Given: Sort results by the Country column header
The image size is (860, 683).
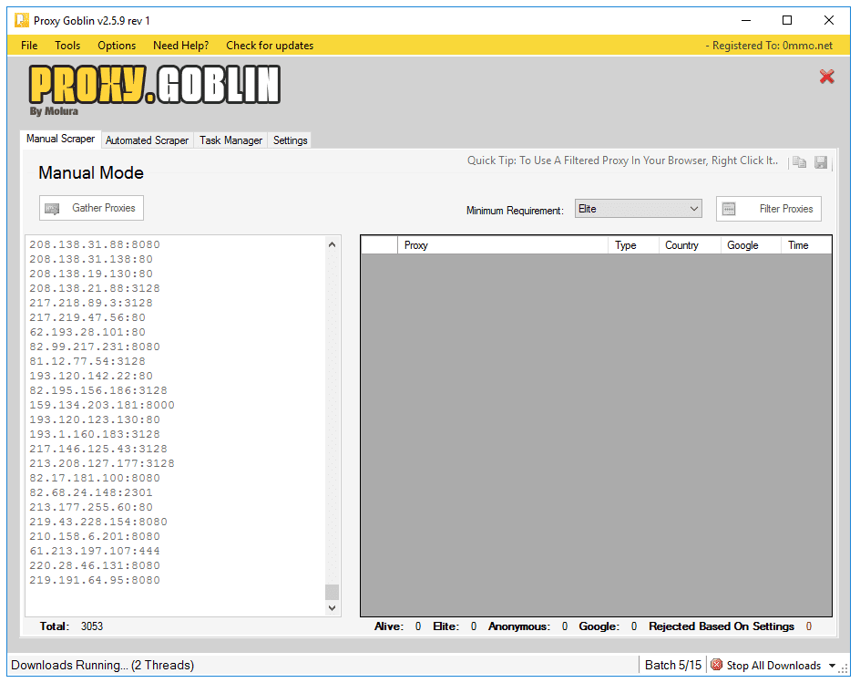Looking at the screenshot, I should click(681, 245).
